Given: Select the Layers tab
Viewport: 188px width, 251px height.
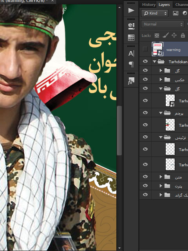Looking at the screenshot, I should [164, 4].
